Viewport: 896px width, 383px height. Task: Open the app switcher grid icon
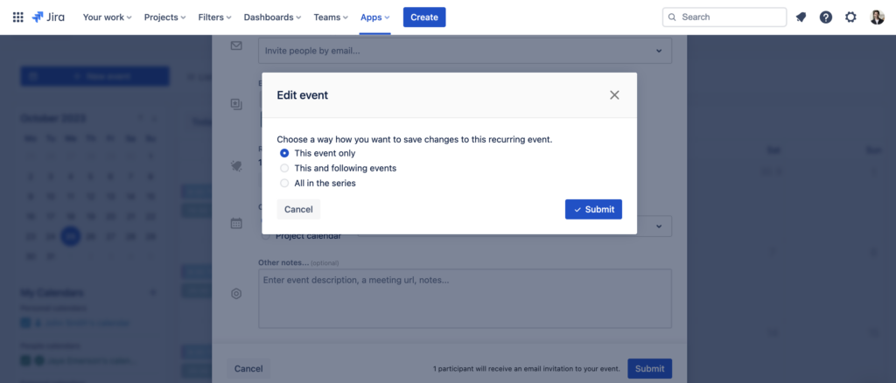17,17
